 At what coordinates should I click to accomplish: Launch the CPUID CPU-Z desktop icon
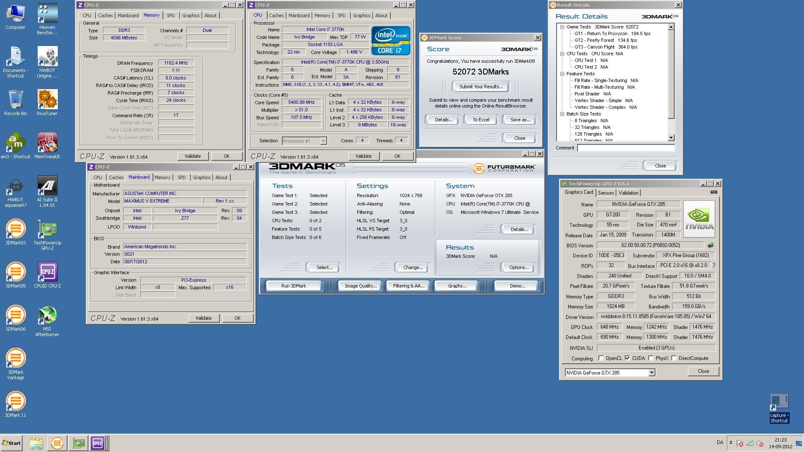pos(47,275)
